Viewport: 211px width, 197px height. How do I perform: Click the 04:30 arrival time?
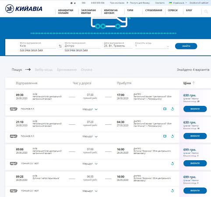pos(121,122)
